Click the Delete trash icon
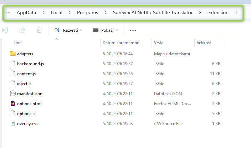Viewport: 251px width, 148px height. coord(39,30)
